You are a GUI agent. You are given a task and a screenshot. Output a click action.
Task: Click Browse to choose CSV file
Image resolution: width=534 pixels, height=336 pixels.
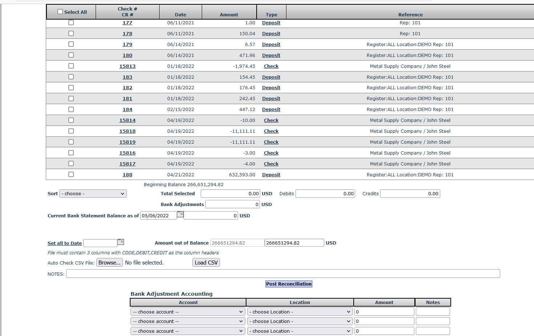pyautogui.click(x=109, y=263)
